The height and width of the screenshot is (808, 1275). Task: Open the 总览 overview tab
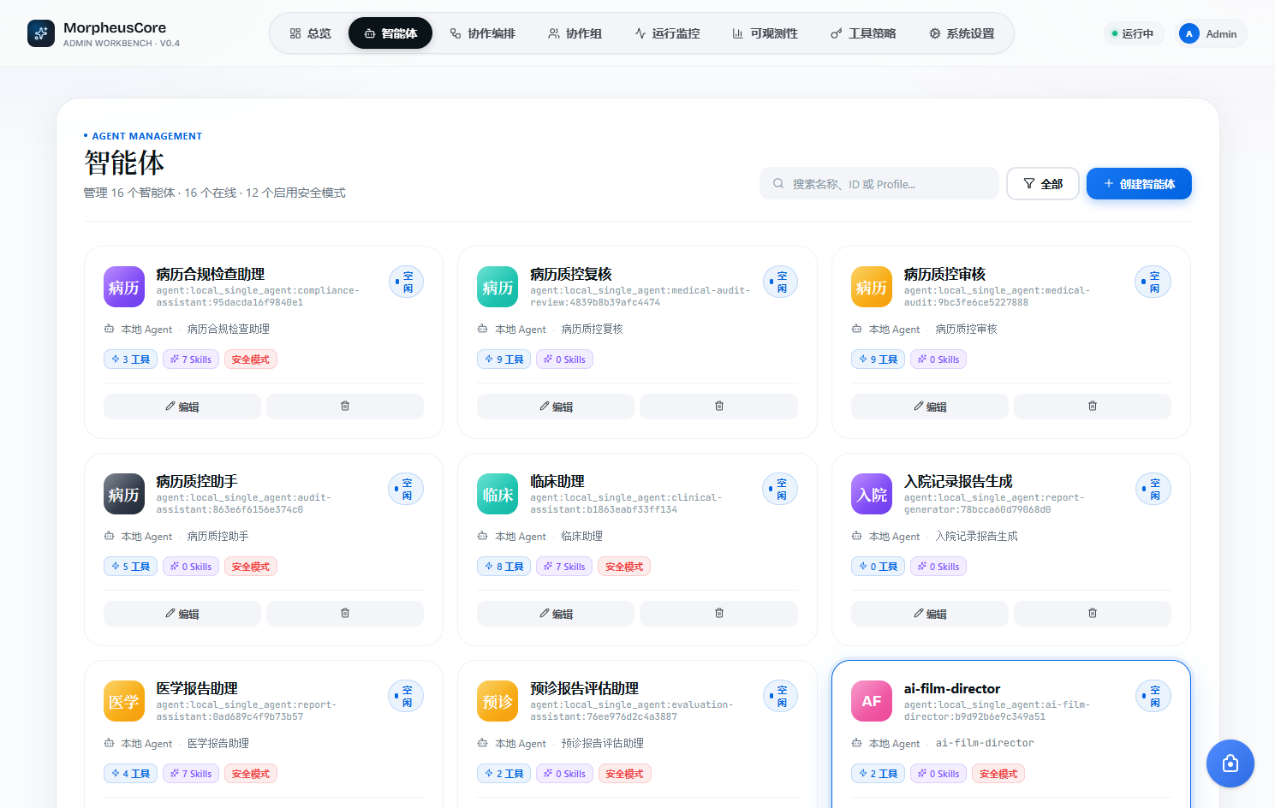coord(310,33)
